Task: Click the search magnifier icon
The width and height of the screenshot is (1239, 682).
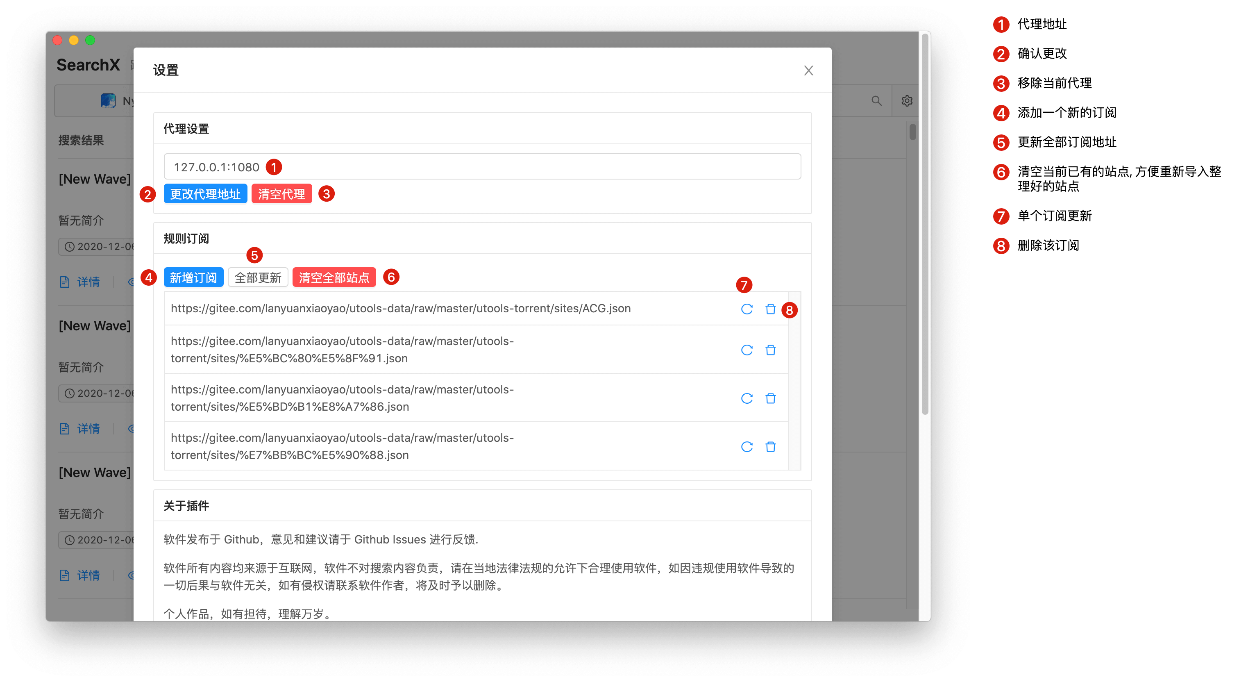Action: [x=876, y=101]
